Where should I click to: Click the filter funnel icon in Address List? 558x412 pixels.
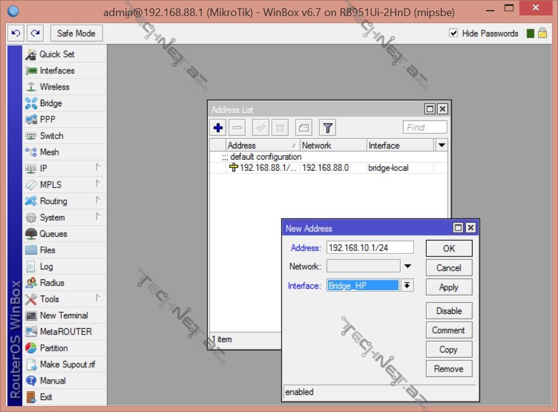(x=328, y=128)
